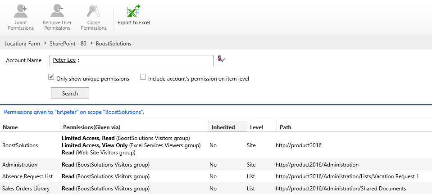Click the check names icon beside Account Name
This screenshot has height=194, width=432.
tap(221, 59)
